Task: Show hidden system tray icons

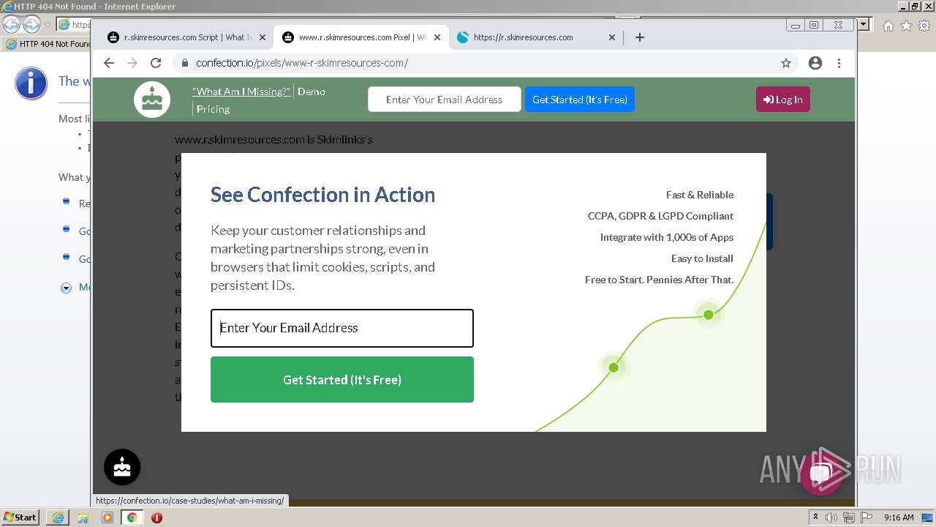Action: [816, 517]
